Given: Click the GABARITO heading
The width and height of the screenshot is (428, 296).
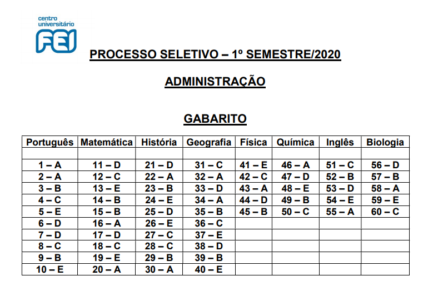Looking at the screenshot, I should point(215,119).
